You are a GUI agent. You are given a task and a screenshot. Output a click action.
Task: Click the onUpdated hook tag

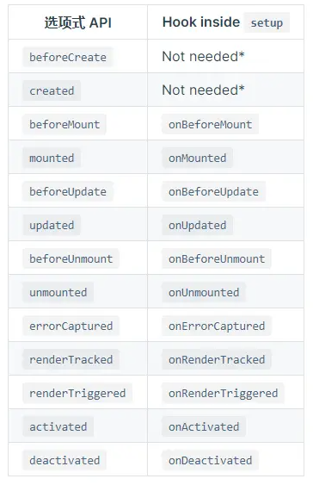click(x=197, y=225)
